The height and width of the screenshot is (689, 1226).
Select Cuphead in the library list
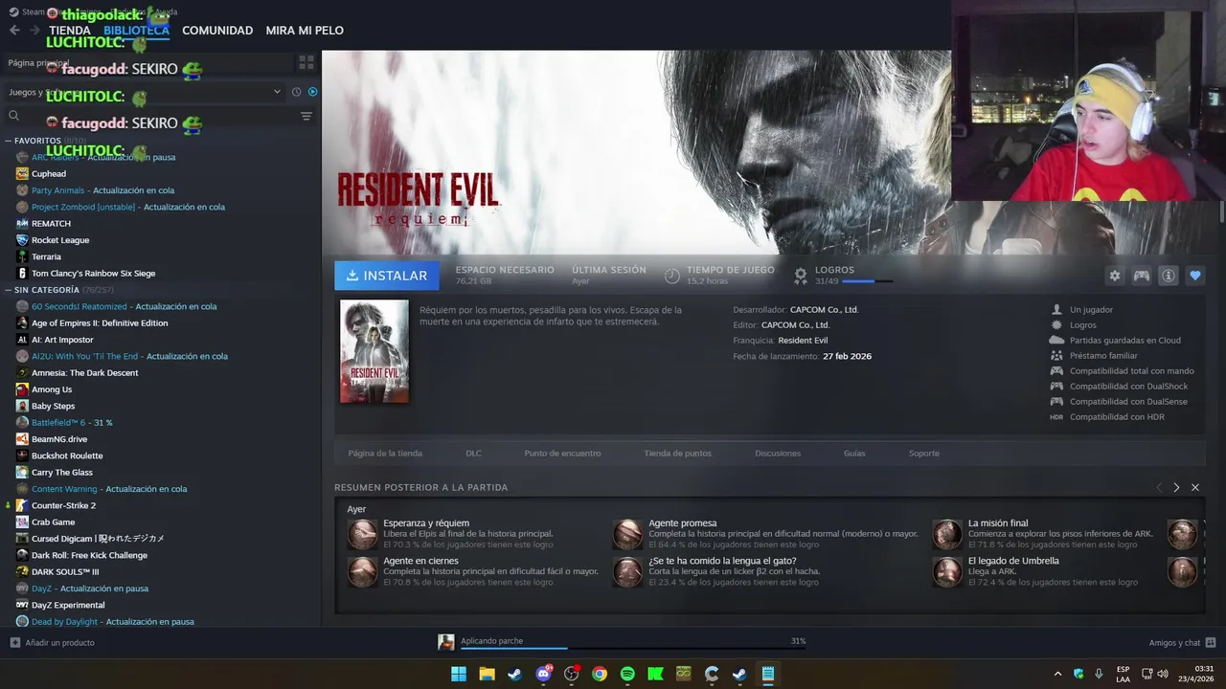coord(49,174)
